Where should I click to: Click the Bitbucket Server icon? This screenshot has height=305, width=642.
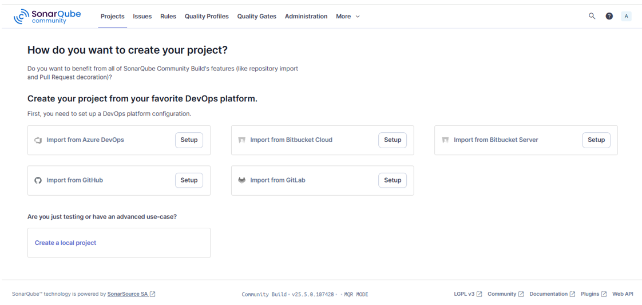pyautogui.click(x=446, y=140)
